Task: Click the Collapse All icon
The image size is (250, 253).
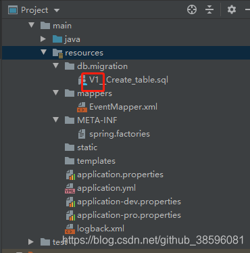Action: (209, 9)
